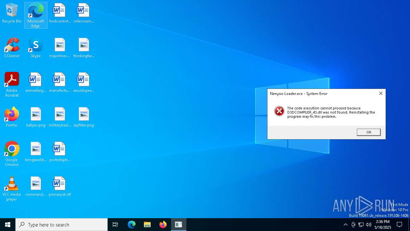
Task: Select the fordcurrent Word document icon
Action: (60, 13)
